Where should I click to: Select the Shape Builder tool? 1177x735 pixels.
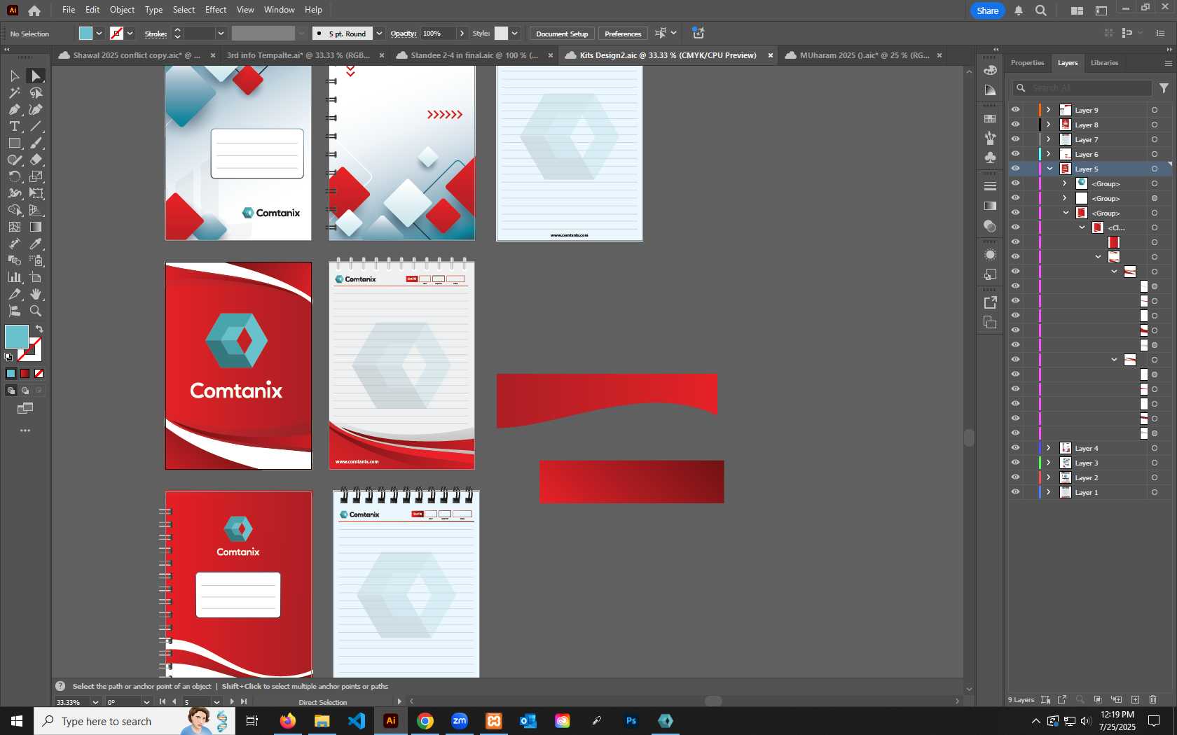coord(15,210)
